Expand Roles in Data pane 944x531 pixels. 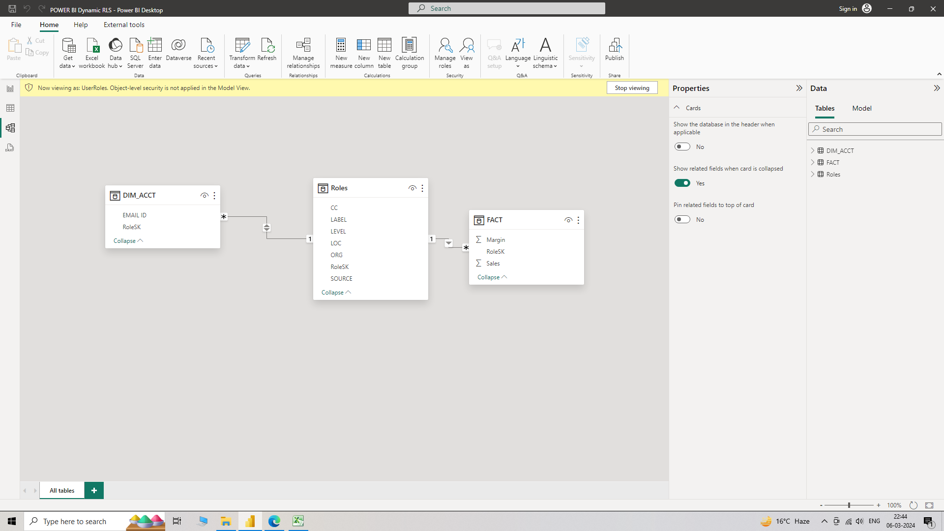click(x=813, y=174)
